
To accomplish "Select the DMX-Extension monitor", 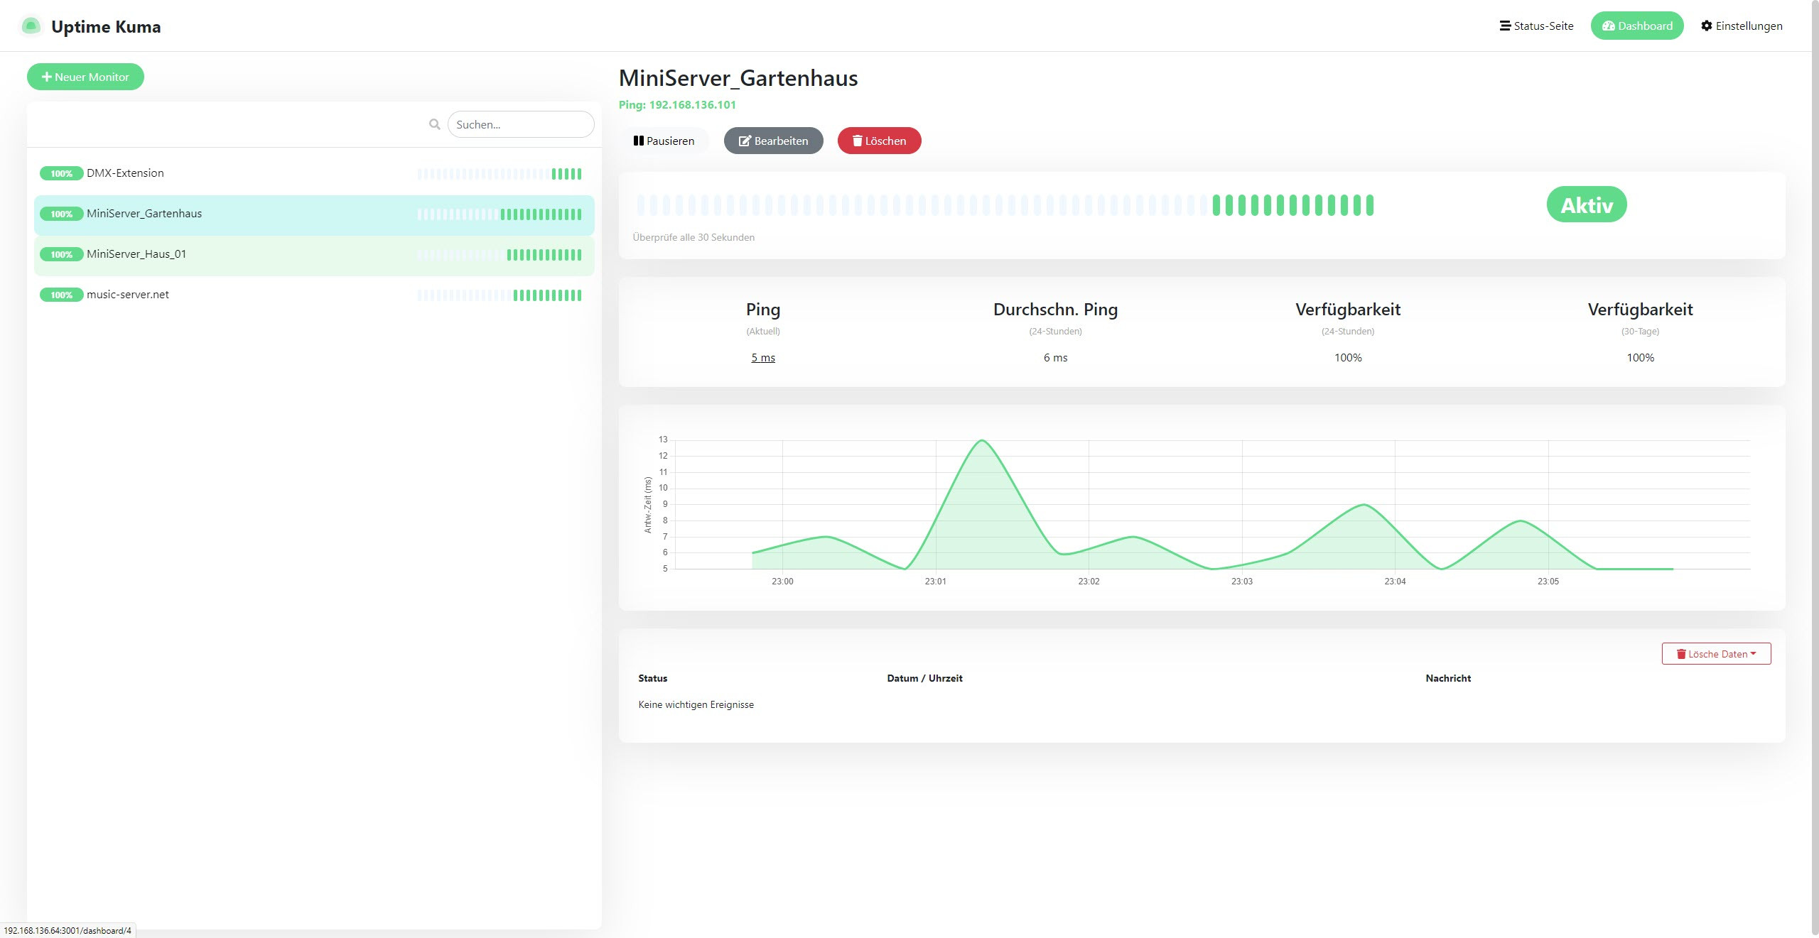I will pos(125,173).
